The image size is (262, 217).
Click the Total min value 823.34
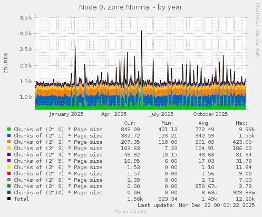click(168, 199)
